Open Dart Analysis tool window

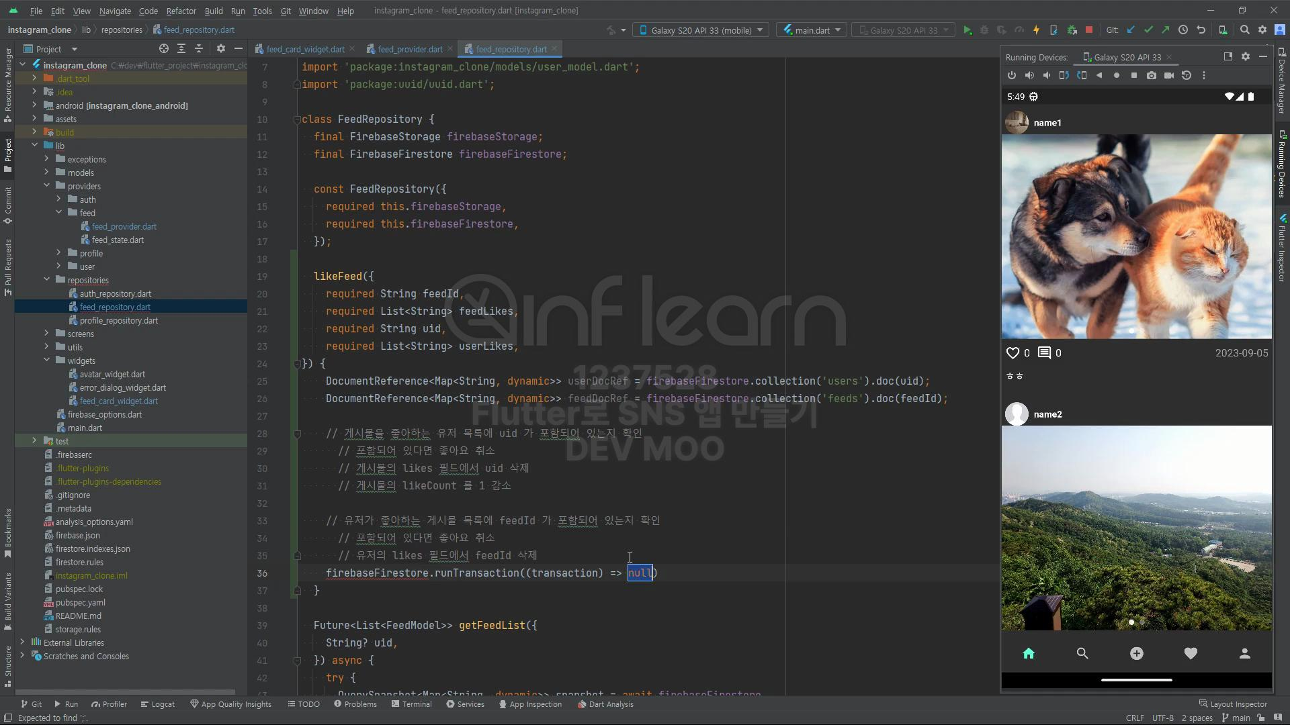click(x=605, y=704)
